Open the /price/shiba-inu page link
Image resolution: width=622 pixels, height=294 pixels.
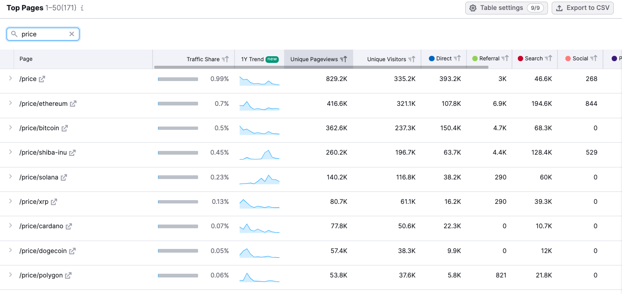pos(43,153)
